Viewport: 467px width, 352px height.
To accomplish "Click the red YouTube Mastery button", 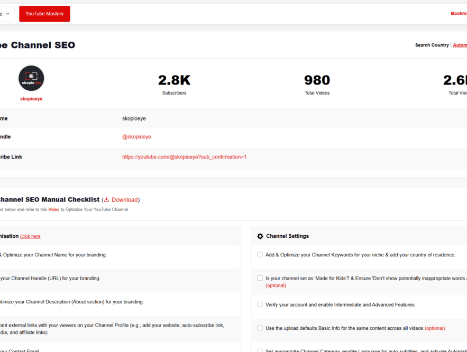I will pos(44,14).
